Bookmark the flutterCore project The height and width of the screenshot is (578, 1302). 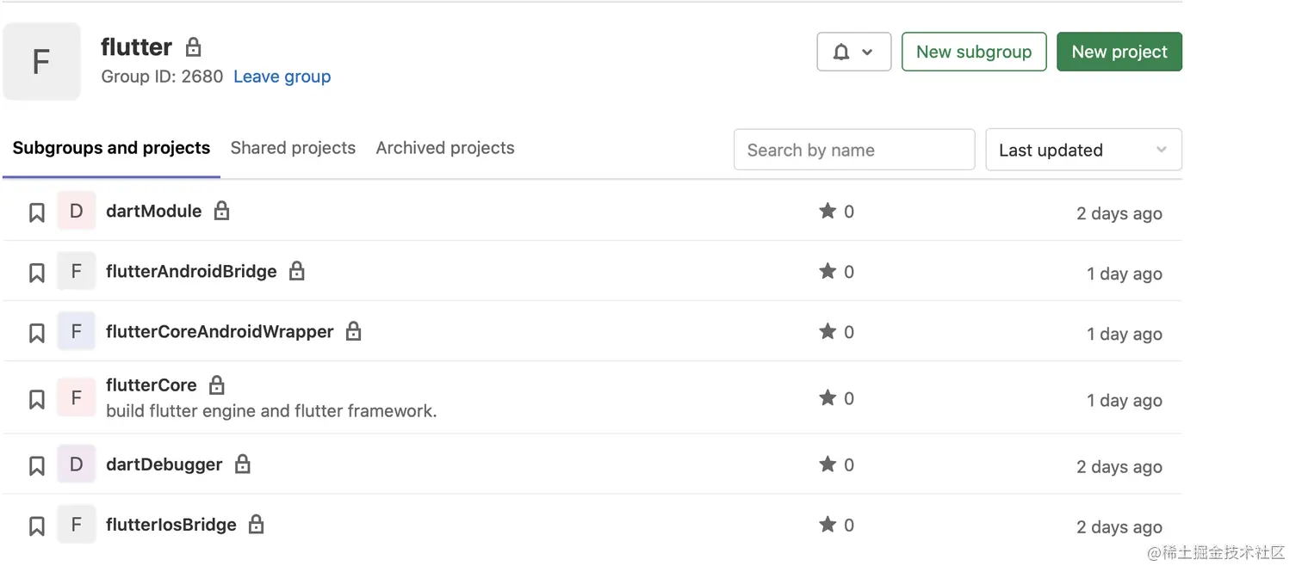[36, 397]
